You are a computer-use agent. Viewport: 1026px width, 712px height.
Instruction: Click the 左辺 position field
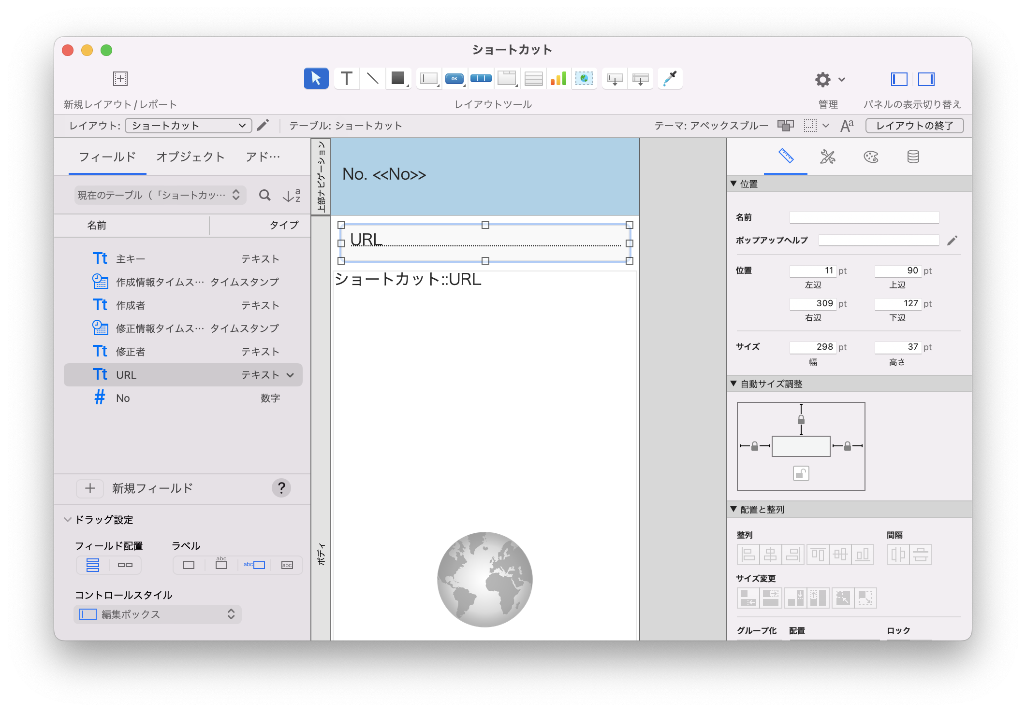pyautogui.click(x=813, y=271)
